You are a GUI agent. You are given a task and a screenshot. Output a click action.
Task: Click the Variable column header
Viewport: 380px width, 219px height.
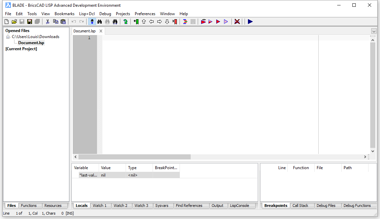pyautogui.click(x=85, y=168)
